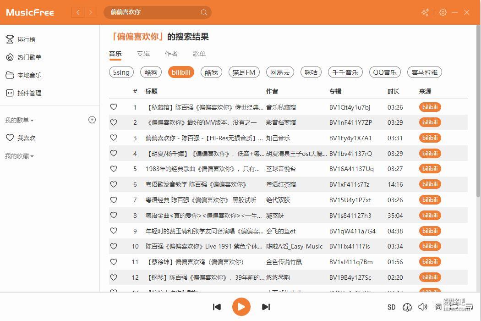Minimize the MusicFree window
The image size is (481, 321).
(x=455, y=12)
